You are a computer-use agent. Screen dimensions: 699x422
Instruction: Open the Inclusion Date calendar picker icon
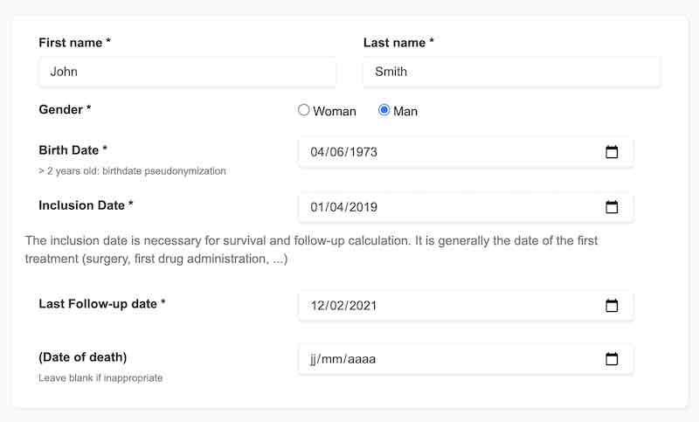[x=612, y=207]
